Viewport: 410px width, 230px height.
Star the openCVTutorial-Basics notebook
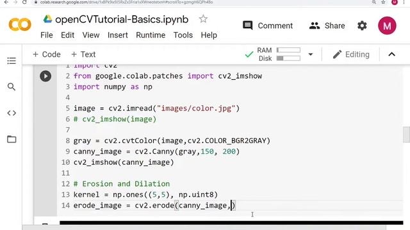click(203, 19)
